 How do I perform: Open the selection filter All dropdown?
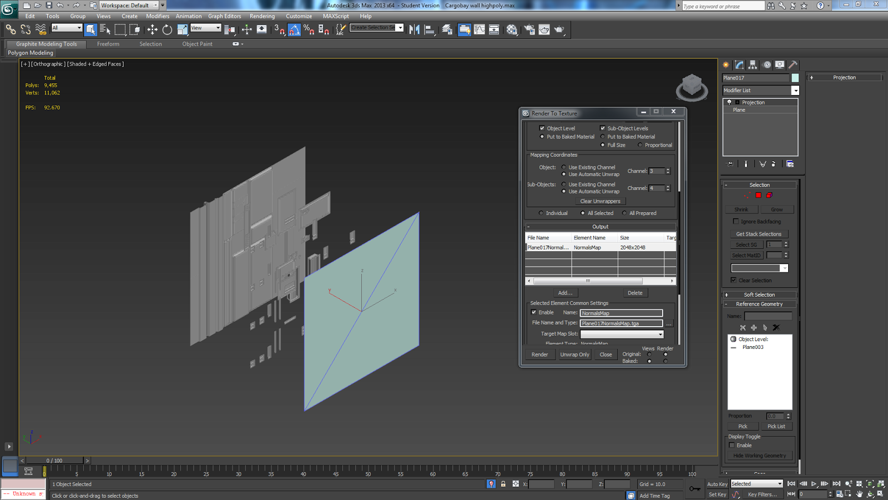coord(67,28)
